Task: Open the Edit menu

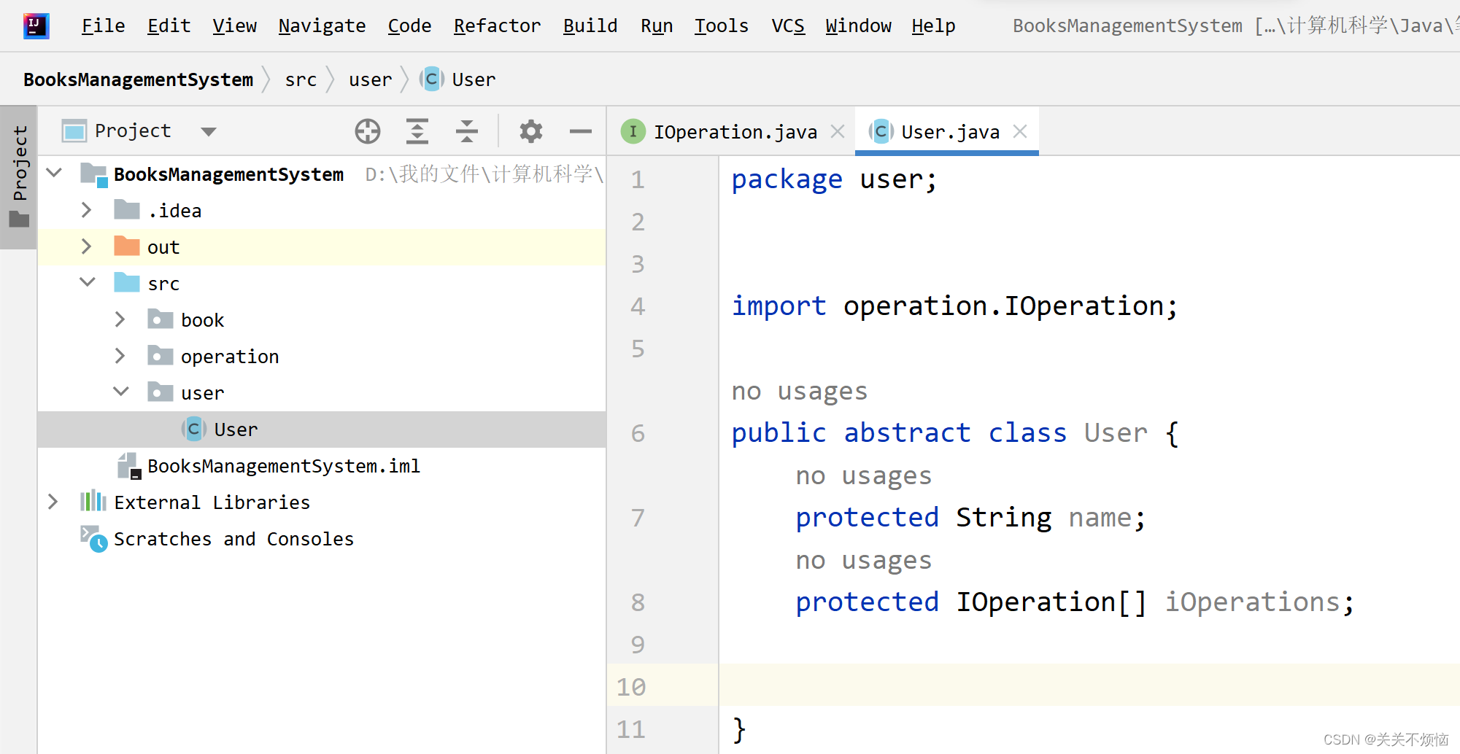Action: click(169, 26)
